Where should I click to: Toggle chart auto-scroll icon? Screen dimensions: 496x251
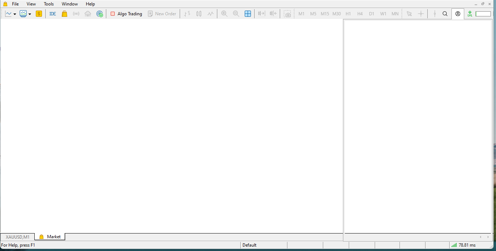tap(261, 14)
